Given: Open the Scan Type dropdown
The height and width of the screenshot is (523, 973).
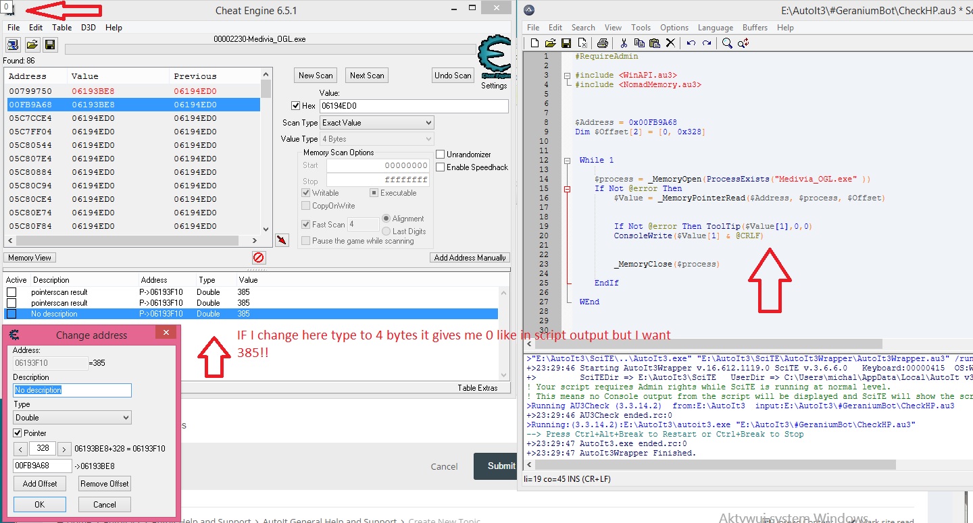Looking at the screenshot, I should click(376, 123).
